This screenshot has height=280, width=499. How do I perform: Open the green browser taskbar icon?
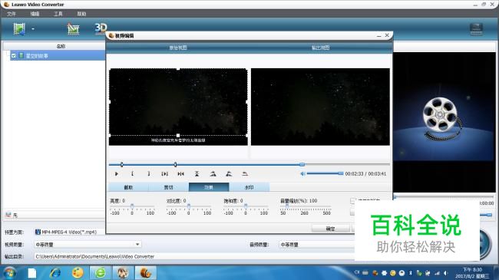[x=101, y=273]
